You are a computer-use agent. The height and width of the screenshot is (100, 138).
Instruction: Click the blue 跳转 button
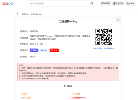(34, 50)
